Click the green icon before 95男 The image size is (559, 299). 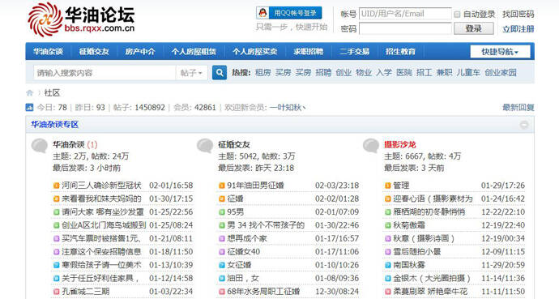(222, 212)
